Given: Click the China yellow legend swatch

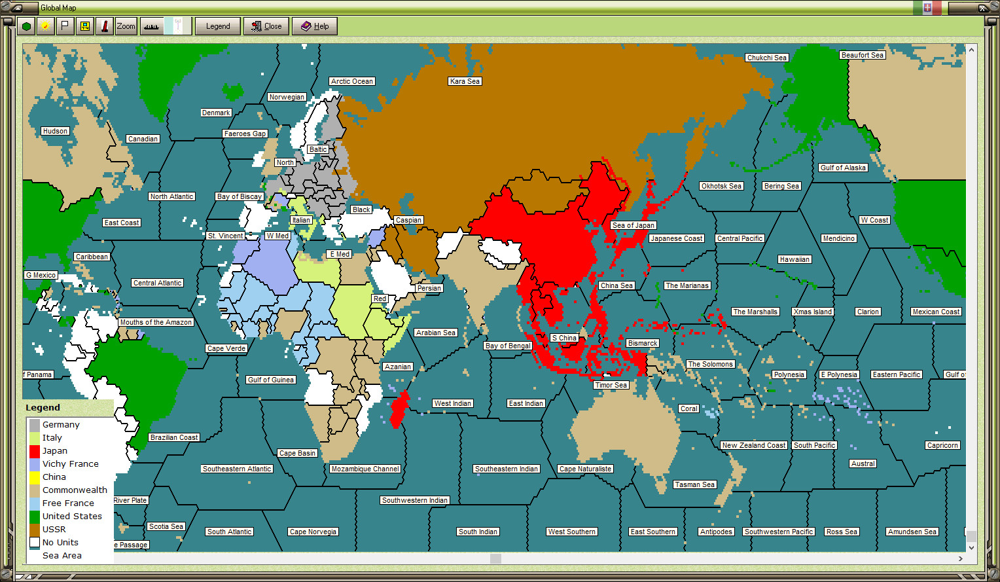Looking at the screenshot, I should pyautogui.click(x=35, y=477).
